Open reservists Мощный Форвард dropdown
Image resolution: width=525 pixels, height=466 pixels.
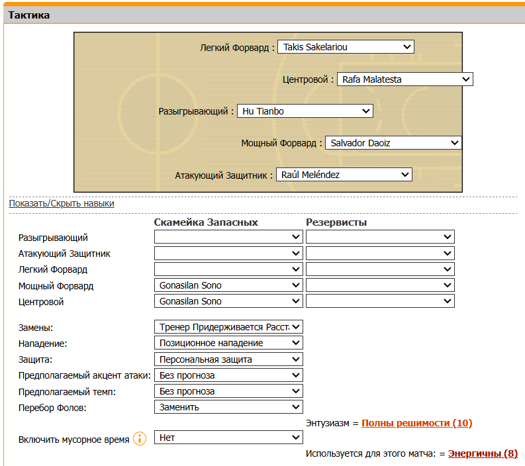380,285
